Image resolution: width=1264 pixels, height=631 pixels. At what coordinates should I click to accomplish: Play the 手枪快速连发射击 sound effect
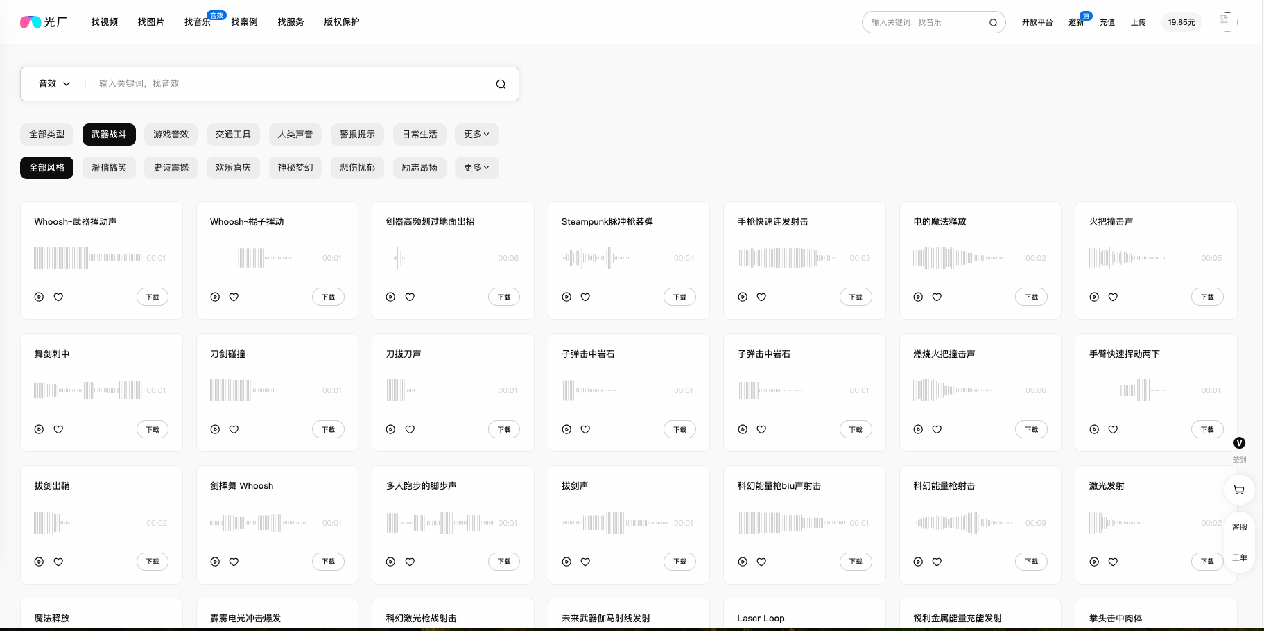[x=743, y=297]
